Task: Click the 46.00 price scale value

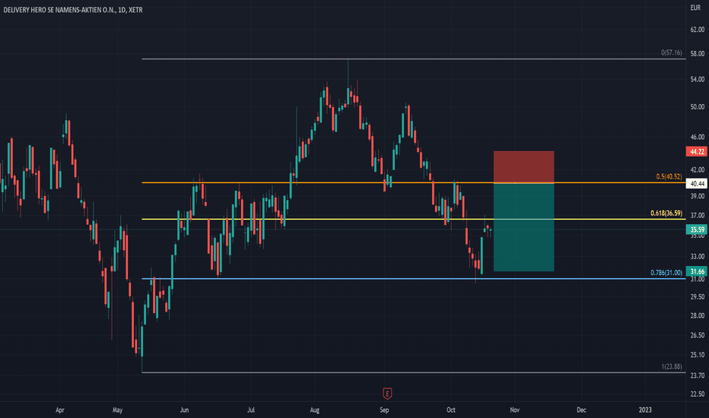Action: 698,137
